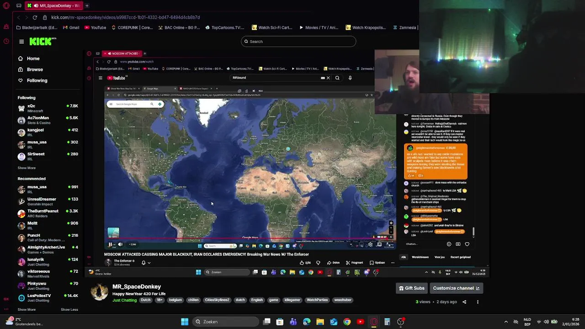Click the Delen share button
The width and height of the screenshot is (585, 329).
334,263
